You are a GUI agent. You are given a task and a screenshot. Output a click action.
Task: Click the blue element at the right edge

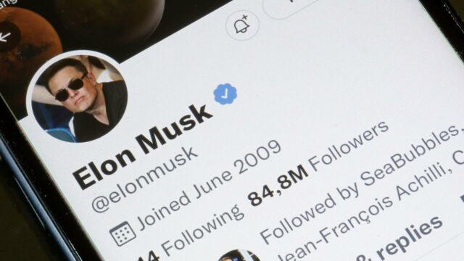pos(462,199)
